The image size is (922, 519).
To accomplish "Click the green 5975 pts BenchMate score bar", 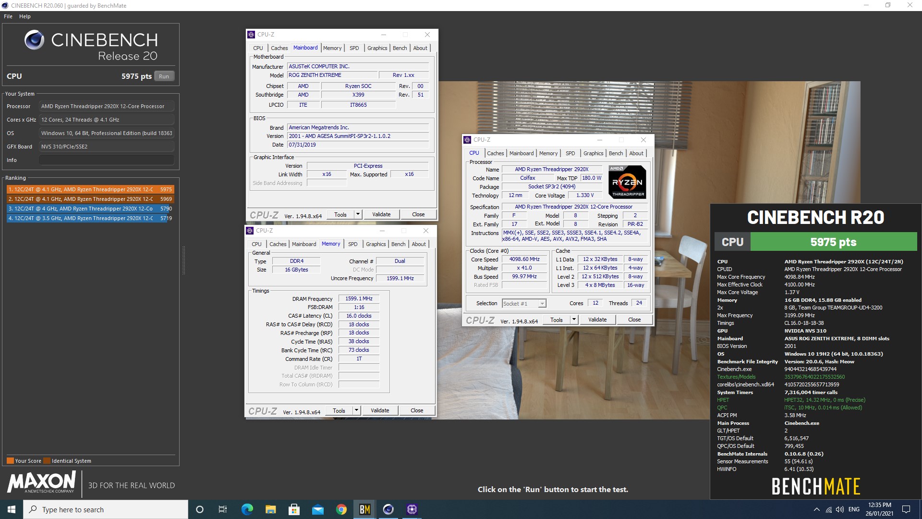I will click(x=833, y=242).
